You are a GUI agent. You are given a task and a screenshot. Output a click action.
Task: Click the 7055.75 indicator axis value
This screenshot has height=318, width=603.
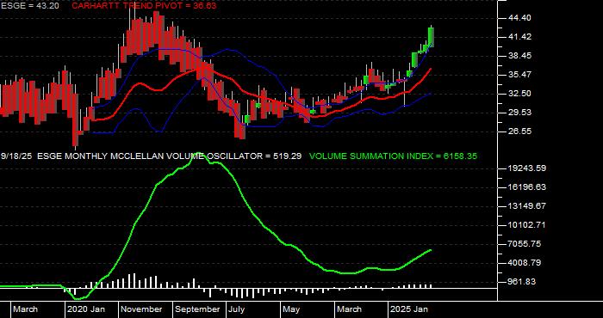[525, 244]
